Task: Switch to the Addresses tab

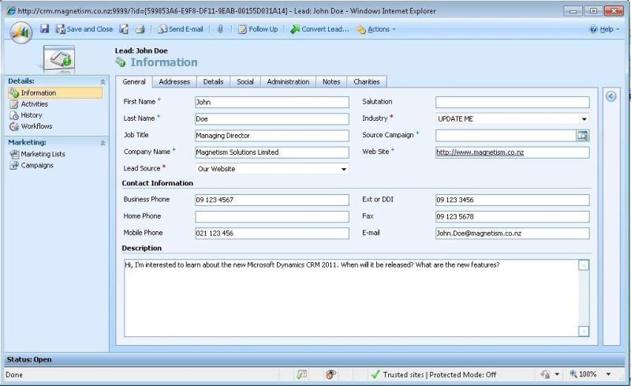Action: (174, 81)
